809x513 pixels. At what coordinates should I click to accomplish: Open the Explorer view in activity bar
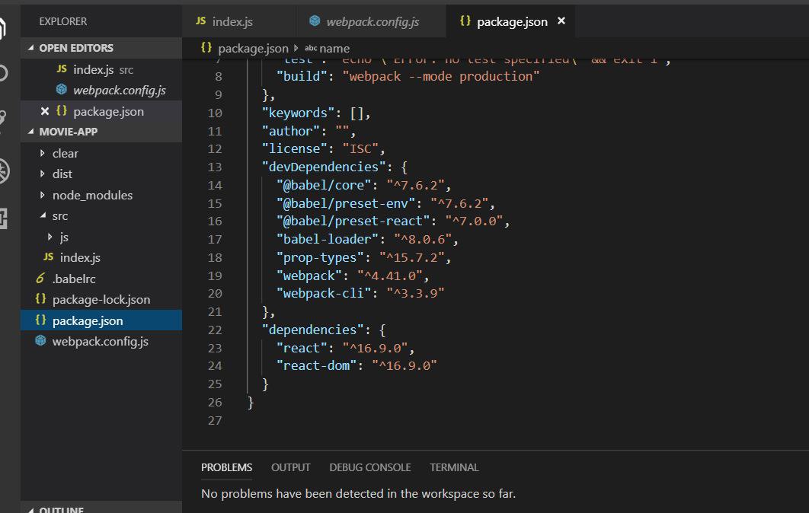[4, 29]
